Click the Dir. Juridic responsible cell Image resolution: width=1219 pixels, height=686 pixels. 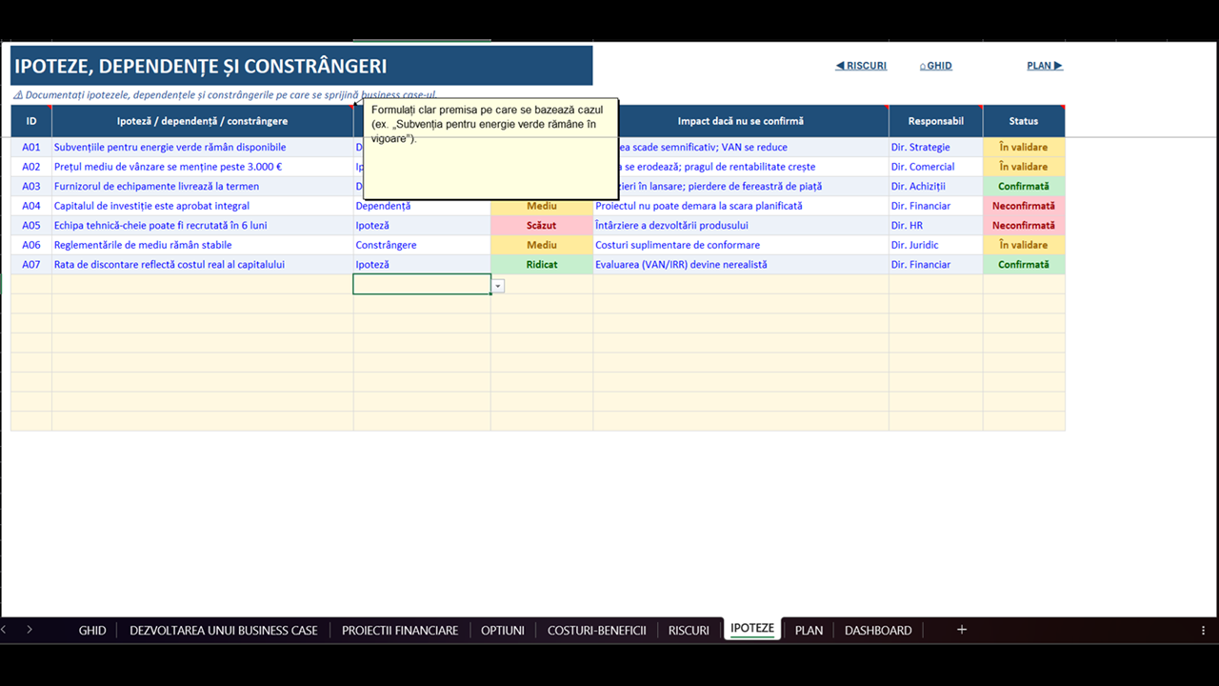936,245
